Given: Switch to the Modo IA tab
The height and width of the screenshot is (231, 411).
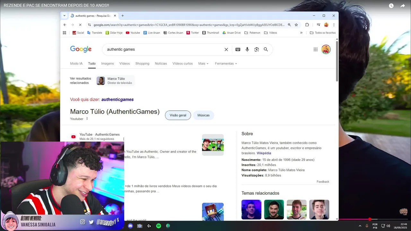Looking at the screenshot, I should coord(76,64).
